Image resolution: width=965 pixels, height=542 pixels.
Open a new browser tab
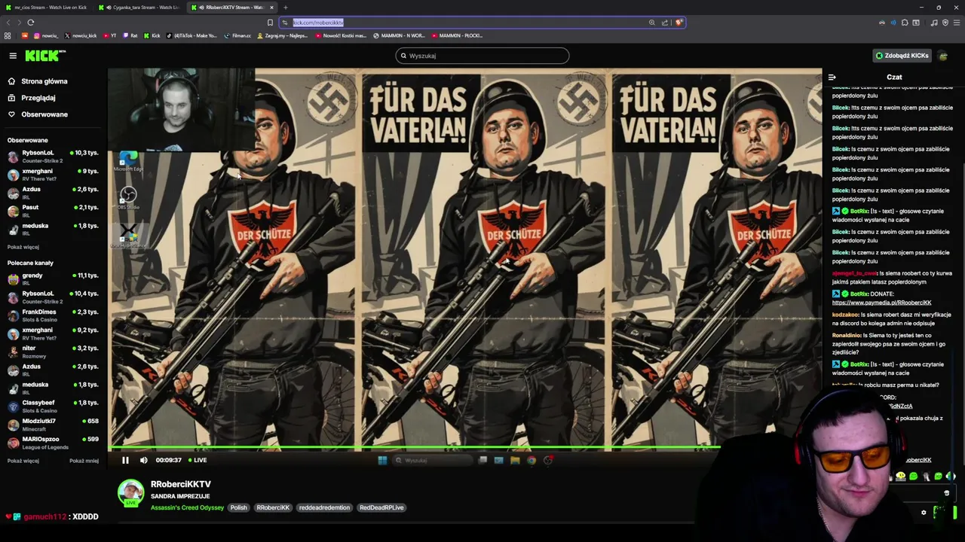(286, 8)
